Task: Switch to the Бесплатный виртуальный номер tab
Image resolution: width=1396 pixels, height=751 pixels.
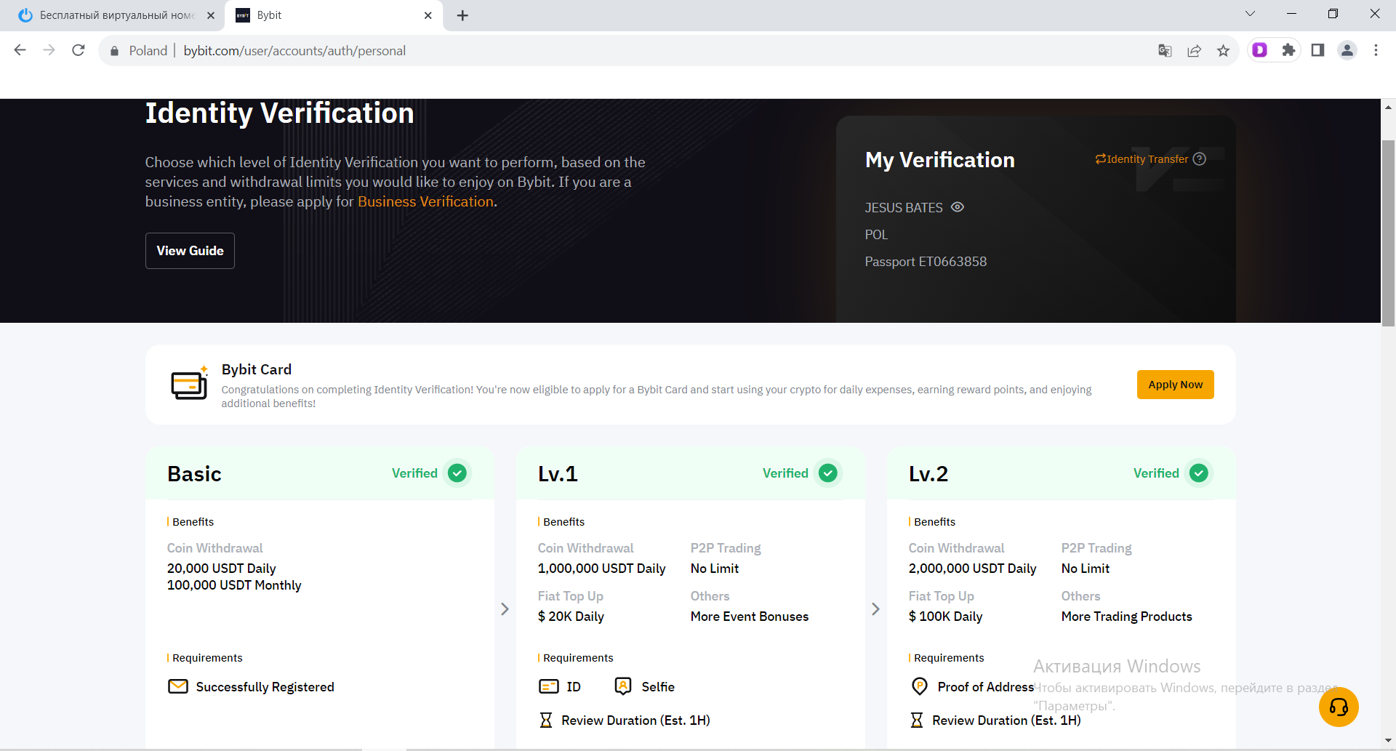Action: 116,15
